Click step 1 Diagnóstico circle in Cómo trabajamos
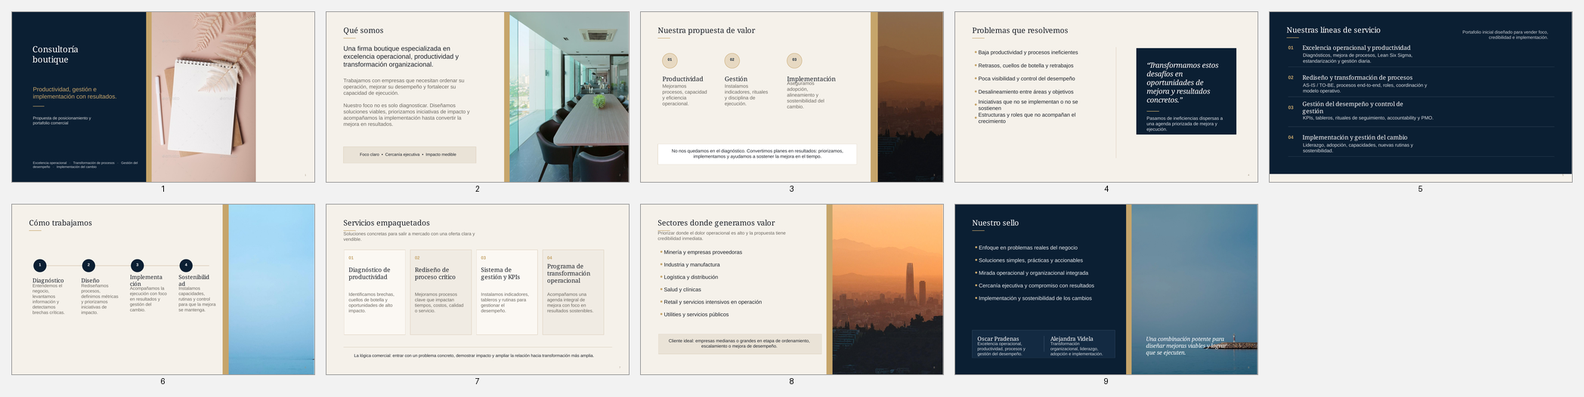Image resolution: width=1584 pixels, height=397 pixels. tap(40, 265)
